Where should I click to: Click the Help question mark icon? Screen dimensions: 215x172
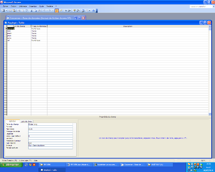coord(94,11)
